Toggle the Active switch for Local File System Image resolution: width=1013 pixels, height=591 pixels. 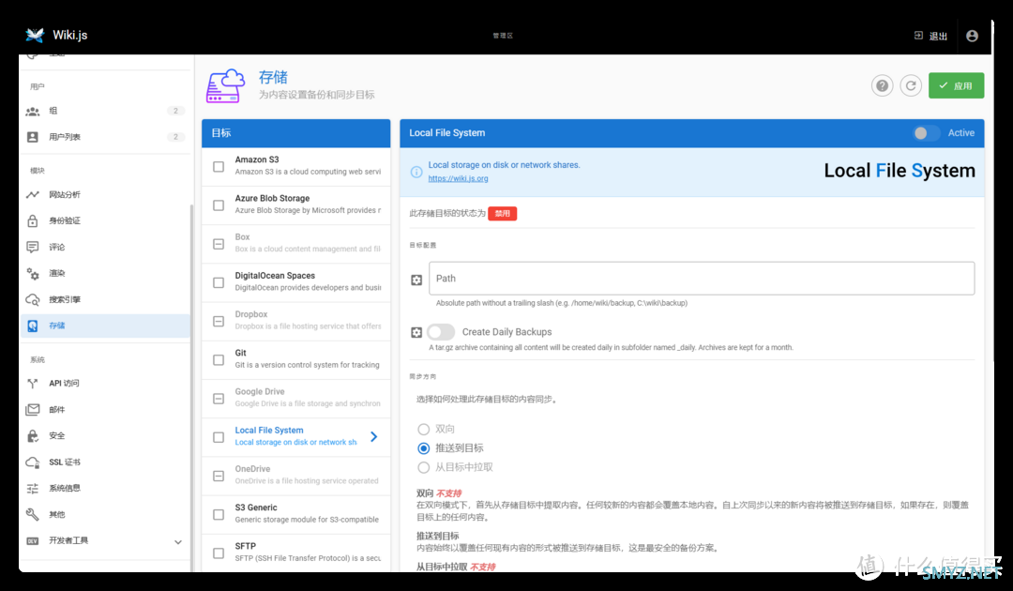click(x=926, y=133)
